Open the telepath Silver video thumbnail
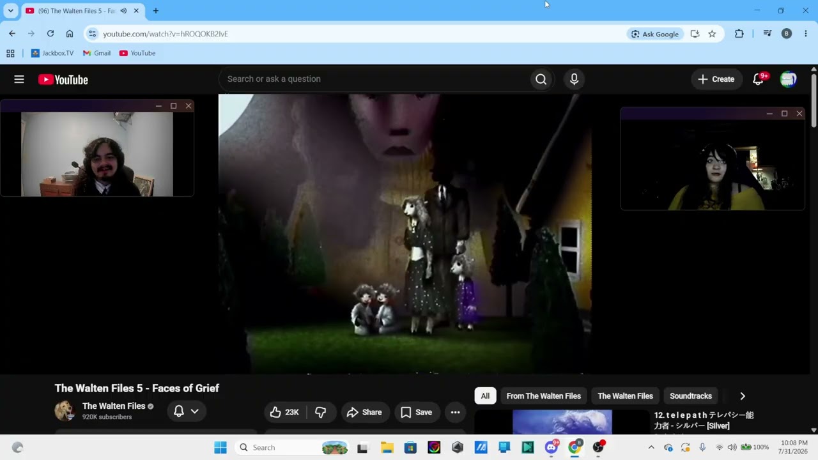818x460 pixels. [x=562, y=422]
